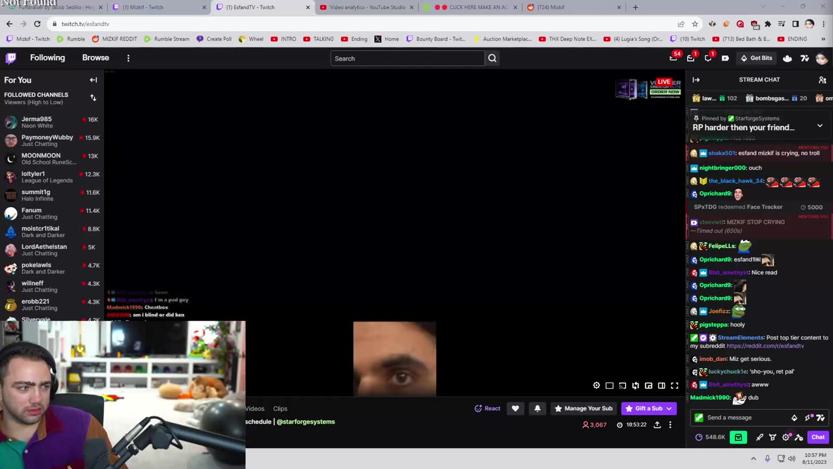The image size is (833, 469).
Task: Open summit1g channel in sidebar
Action: click(51, 195)
